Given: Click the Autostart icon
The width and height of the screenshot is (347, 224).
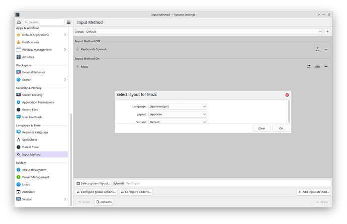Looking at the screenshot, I should tap(19, 192).
